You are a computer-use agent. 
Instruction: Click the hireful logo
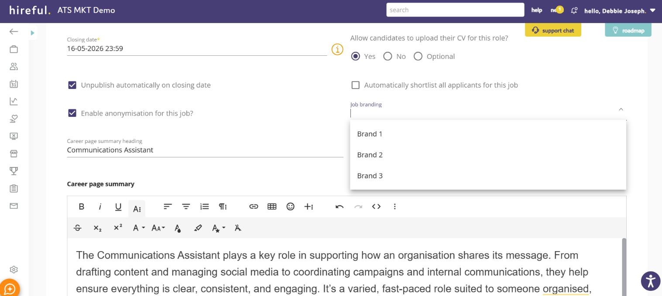[30, 10]
